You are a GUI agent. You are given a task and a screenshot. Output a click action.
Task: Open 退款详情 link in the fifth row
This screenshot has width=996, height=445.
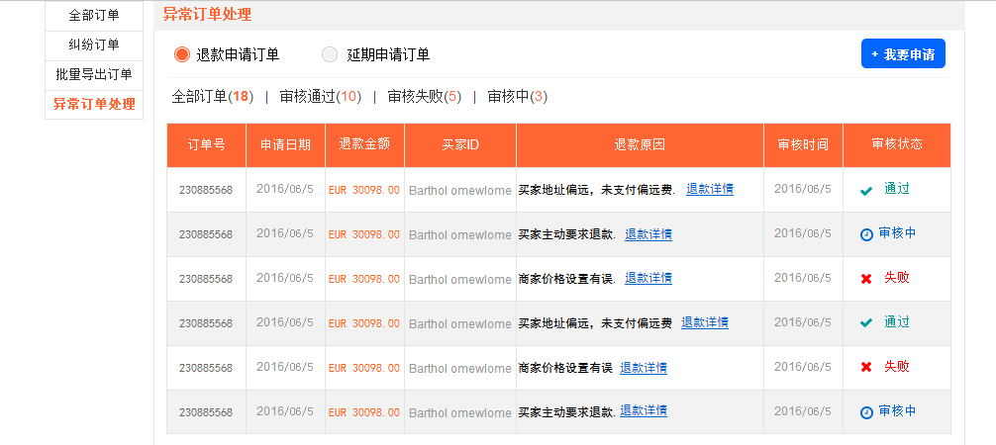point(644,367)
